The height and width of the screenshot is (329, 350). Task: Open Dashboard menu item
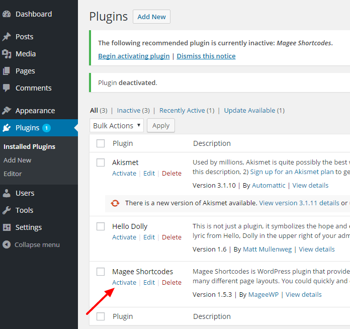point(39,14)
